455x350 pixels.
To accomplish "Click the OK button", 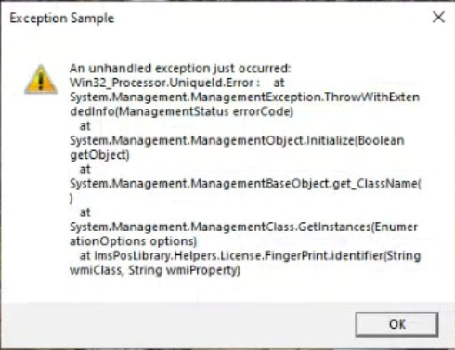I will [396, 324].
